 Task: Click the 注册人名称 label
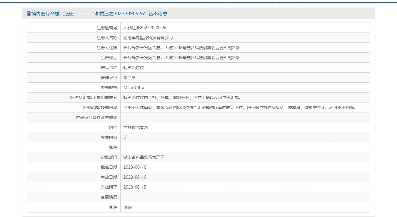[107, 38]
